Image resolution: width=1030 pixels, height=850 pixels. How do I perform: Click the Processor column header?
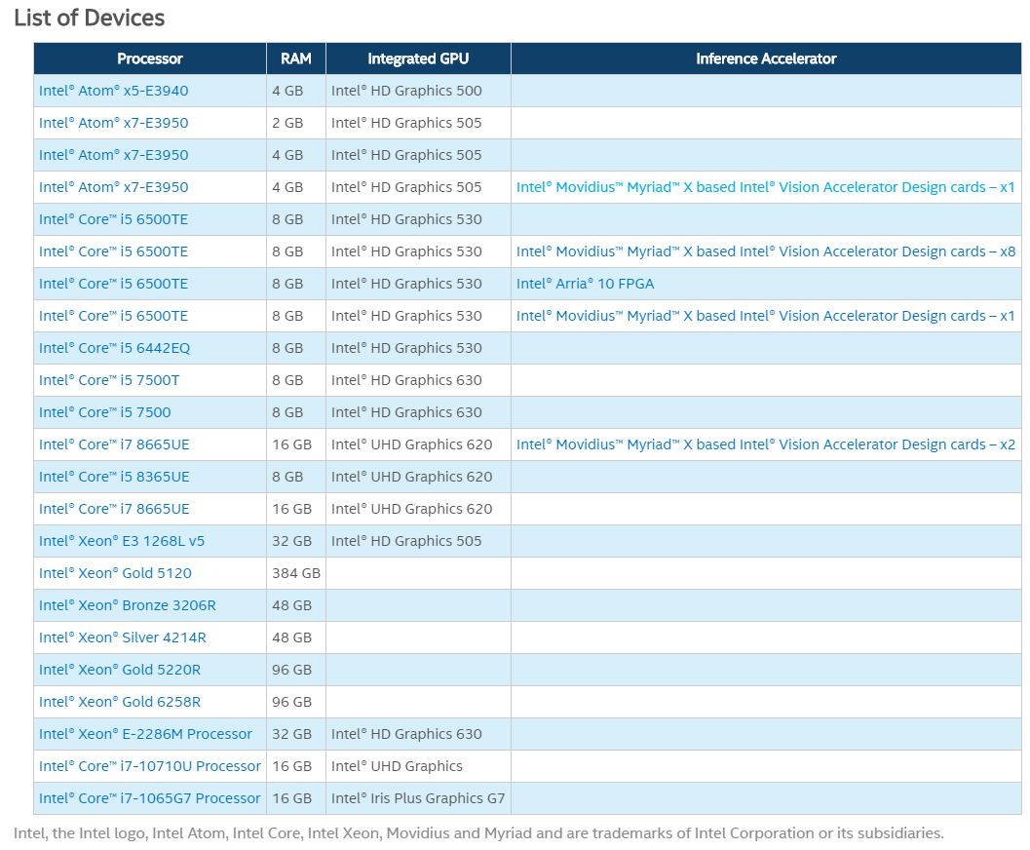[150, 58]
